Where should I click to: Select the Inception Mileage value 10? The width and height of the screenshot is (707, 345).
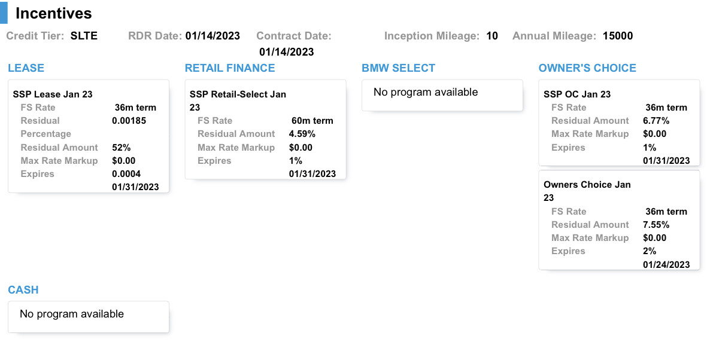coord(491,36)
